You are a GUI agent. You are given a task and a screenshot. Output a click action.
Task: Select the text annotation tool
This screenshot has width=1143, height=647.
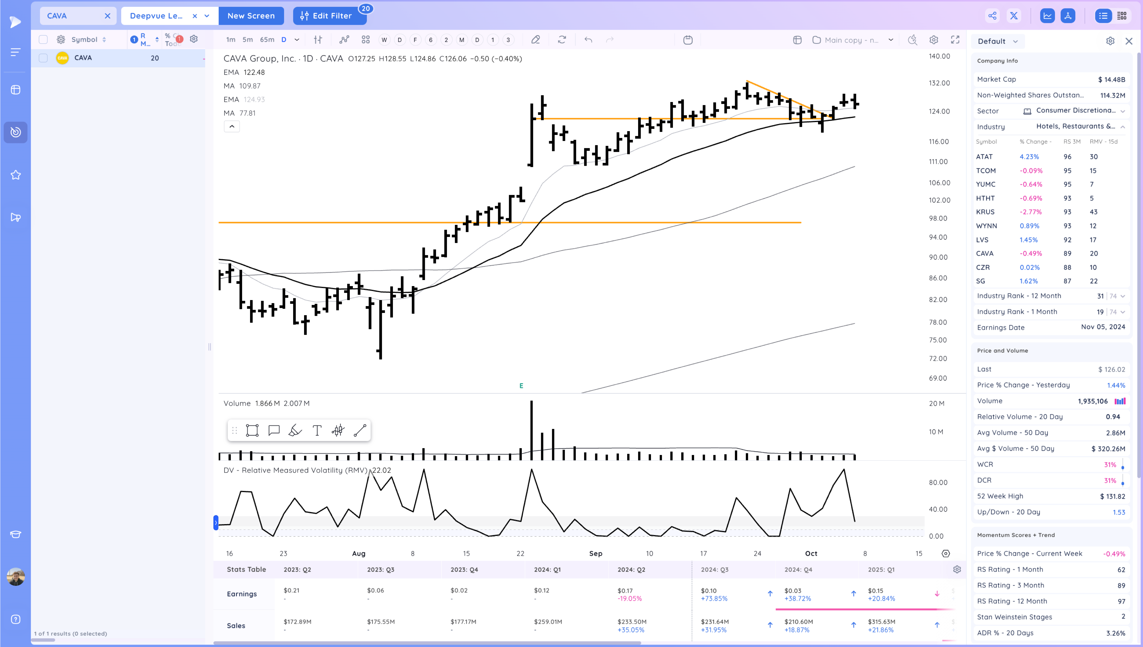317,430
